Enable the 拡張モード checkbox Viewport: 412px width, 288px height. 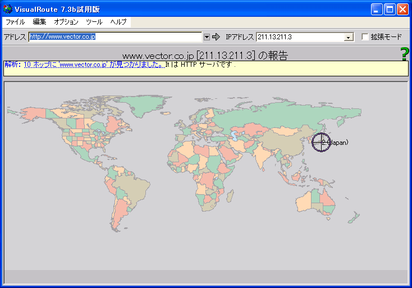(365, 37)
